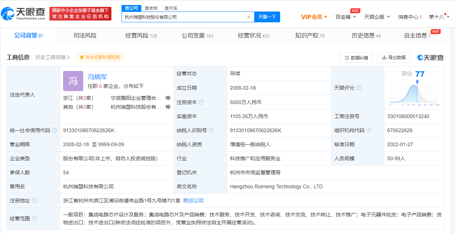Open 消息中心 message center
Image resolution: width=455 pixels, height=234 pixels.
(408, 17)
